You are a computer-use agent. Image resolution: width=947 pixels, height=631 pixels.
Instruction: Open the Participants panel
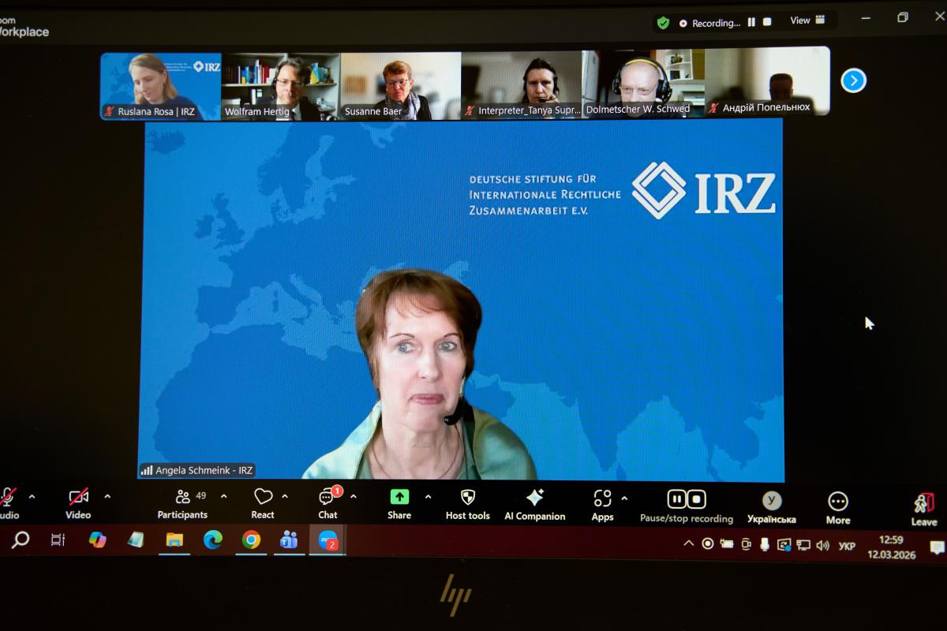tap(182, 502)
